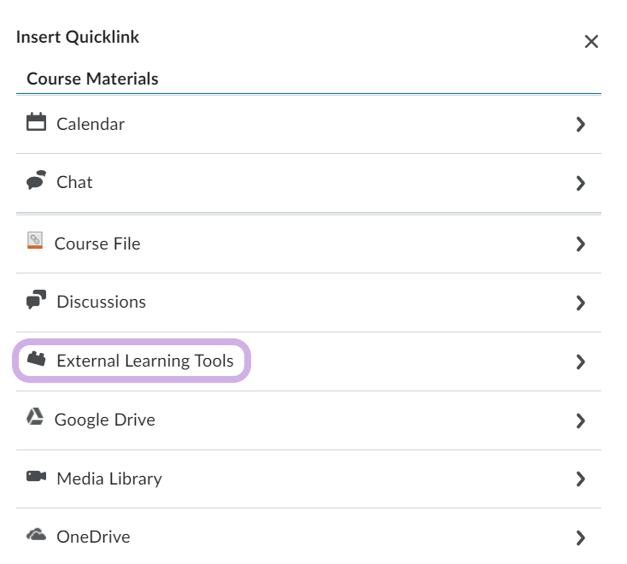This screenshot has width=627, height=564.
Task: Click the Google Drive triangle icon
Action: click(x=35, y=418)
